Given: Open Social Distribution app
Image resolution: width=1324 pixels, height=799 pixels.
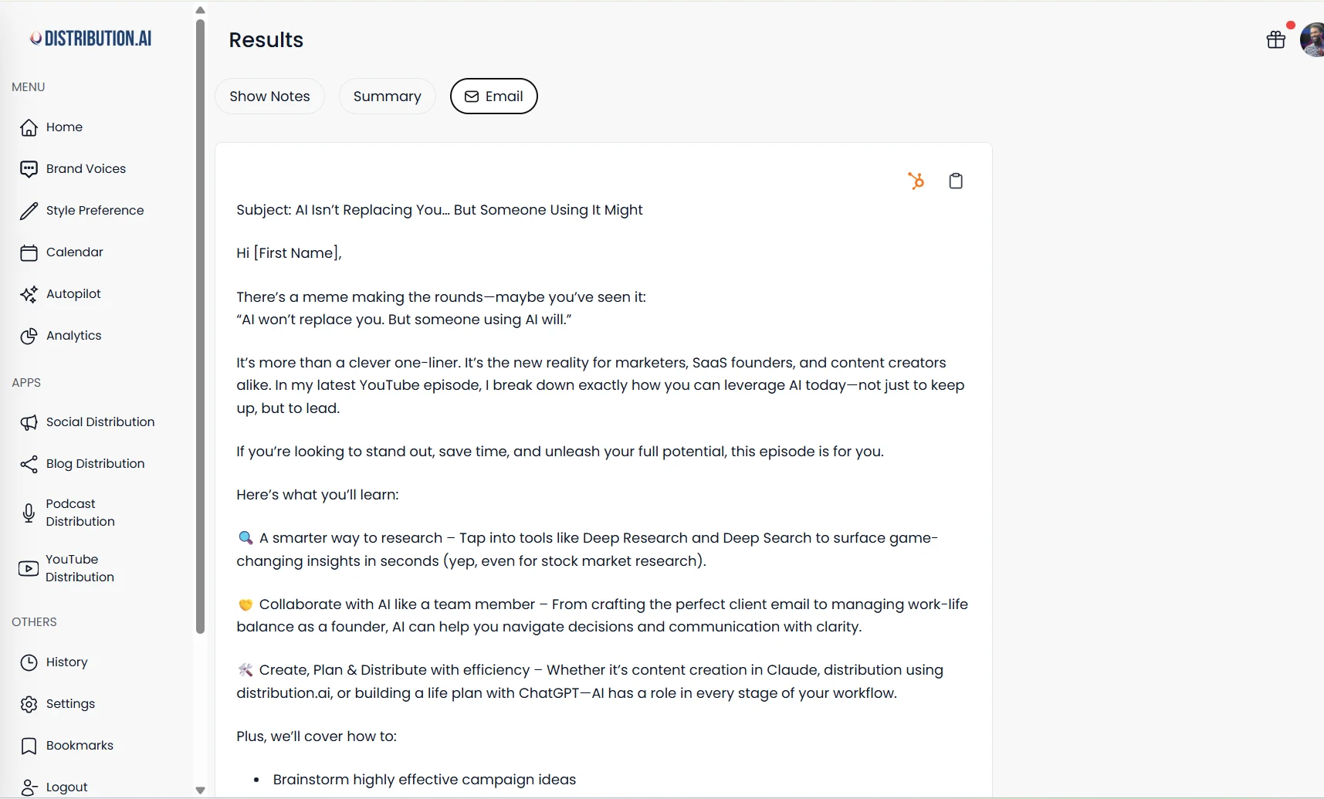Looking at the screenshot, I should (x=100, y=422).
